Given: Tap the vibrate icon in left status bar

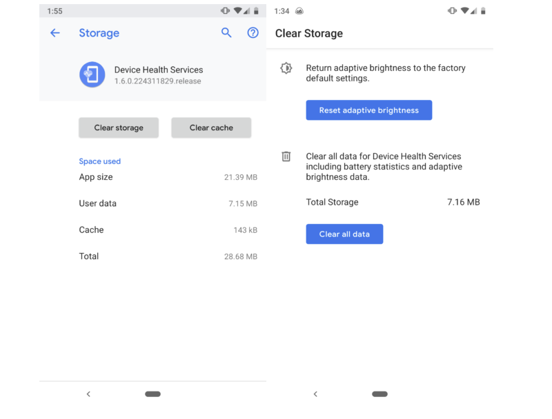Looking at the screenshot, I should click(x=226, y=11).
